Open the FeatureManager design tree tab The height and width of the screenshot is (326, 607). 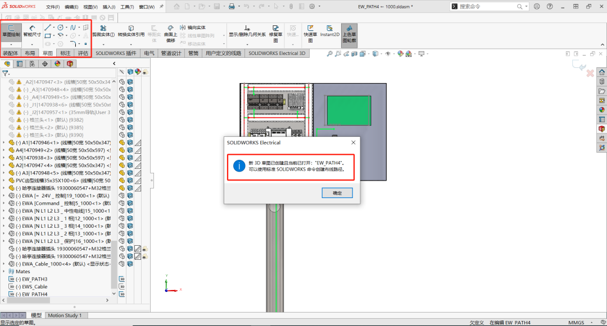pyautogui.click(x=7, y=64)
